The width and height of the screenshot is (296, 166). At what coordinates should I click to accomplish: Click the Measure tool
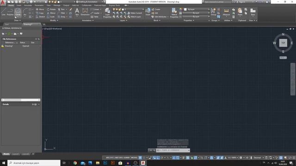[226, 12]
